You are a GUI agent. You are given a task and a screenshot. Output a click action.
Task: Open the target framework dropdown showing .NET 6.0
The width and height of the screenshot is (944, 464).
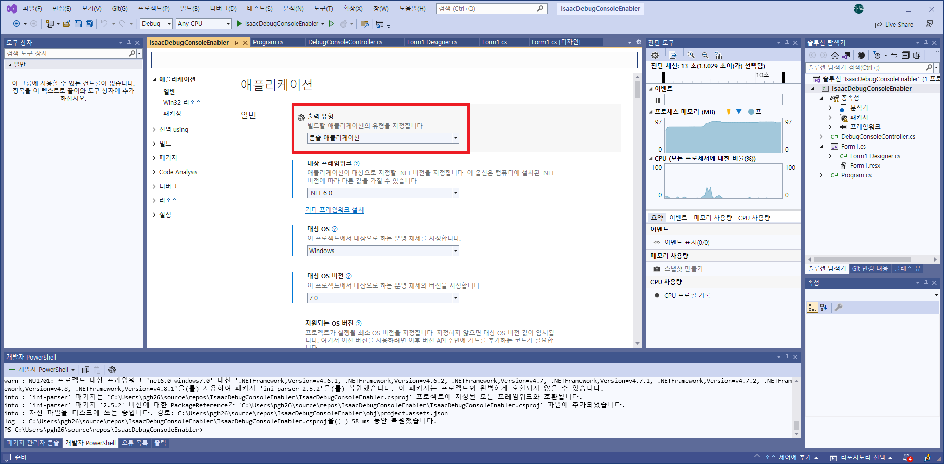[x=383, y=193]
